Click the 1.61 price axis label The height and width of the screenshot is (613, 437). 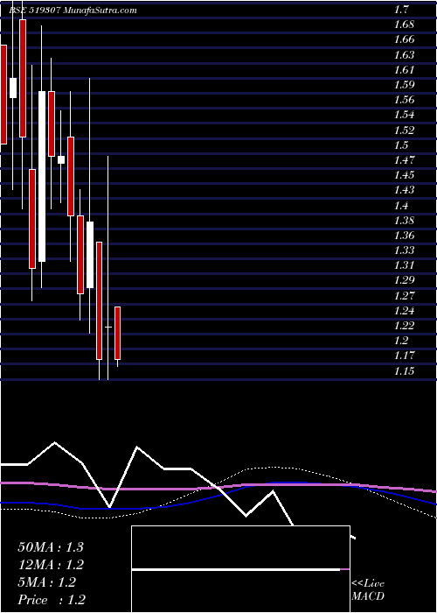pyautogui.click(x=404, y=69)
